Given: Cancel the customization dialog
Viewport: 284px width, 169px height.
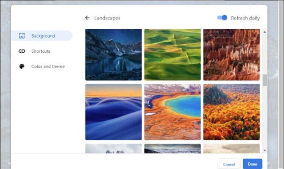Looking at the screenshot, I should click(x=229, y=164).
